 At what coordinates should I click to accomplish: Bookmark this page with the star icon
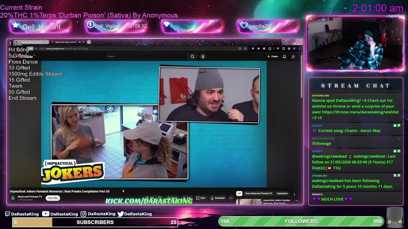pyautogui.click(x=245, y=49)
